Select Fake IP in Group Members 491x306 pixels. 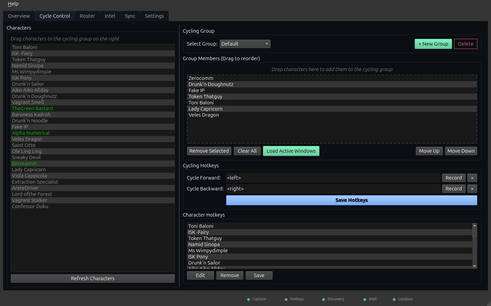click(332, 90)
